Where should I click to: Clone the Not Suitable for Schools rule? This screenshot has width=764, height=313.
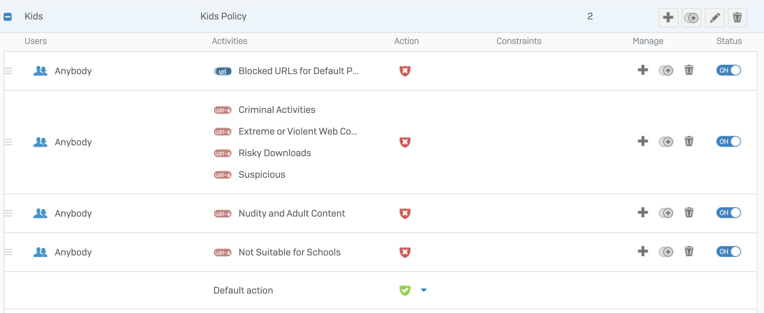[x=666, y=251]
